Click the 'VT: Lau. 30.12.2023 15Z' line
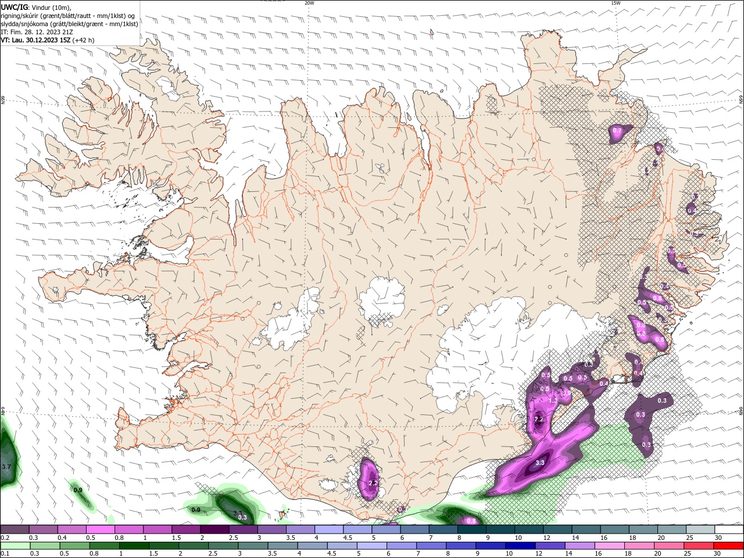This screenshot has width=744, height=558. [36, 40]
